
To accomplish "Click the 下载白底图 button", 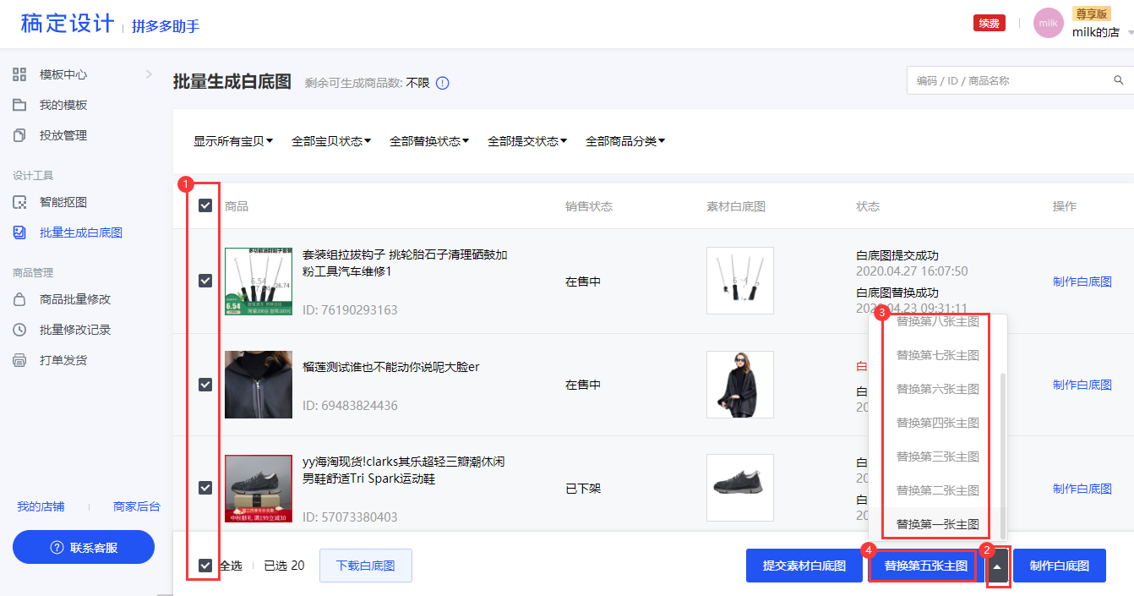I will [365, 565].
